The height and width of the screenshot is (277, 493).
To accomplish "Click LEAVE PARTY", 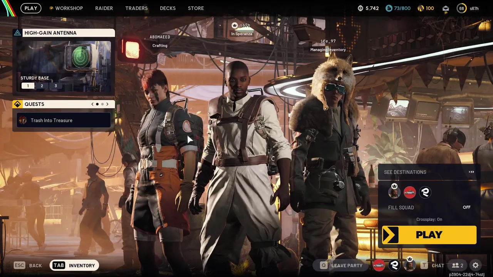I will pyautogui.click(x=341, y=265).
